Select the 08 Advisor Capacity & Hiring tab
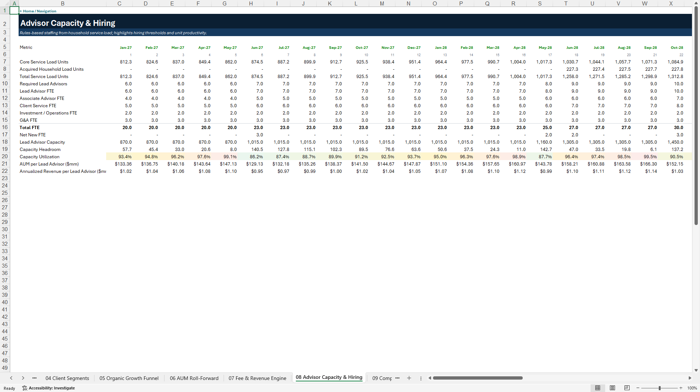This screenshot has width=700, height=392. tap(329, 377)
